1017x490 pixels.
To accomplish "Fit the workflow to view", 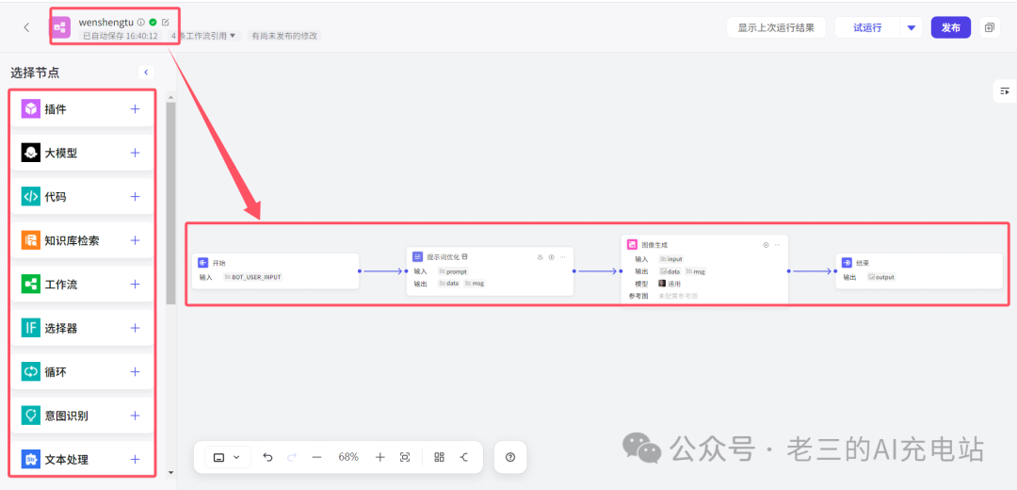I will (x=405, y=457).
